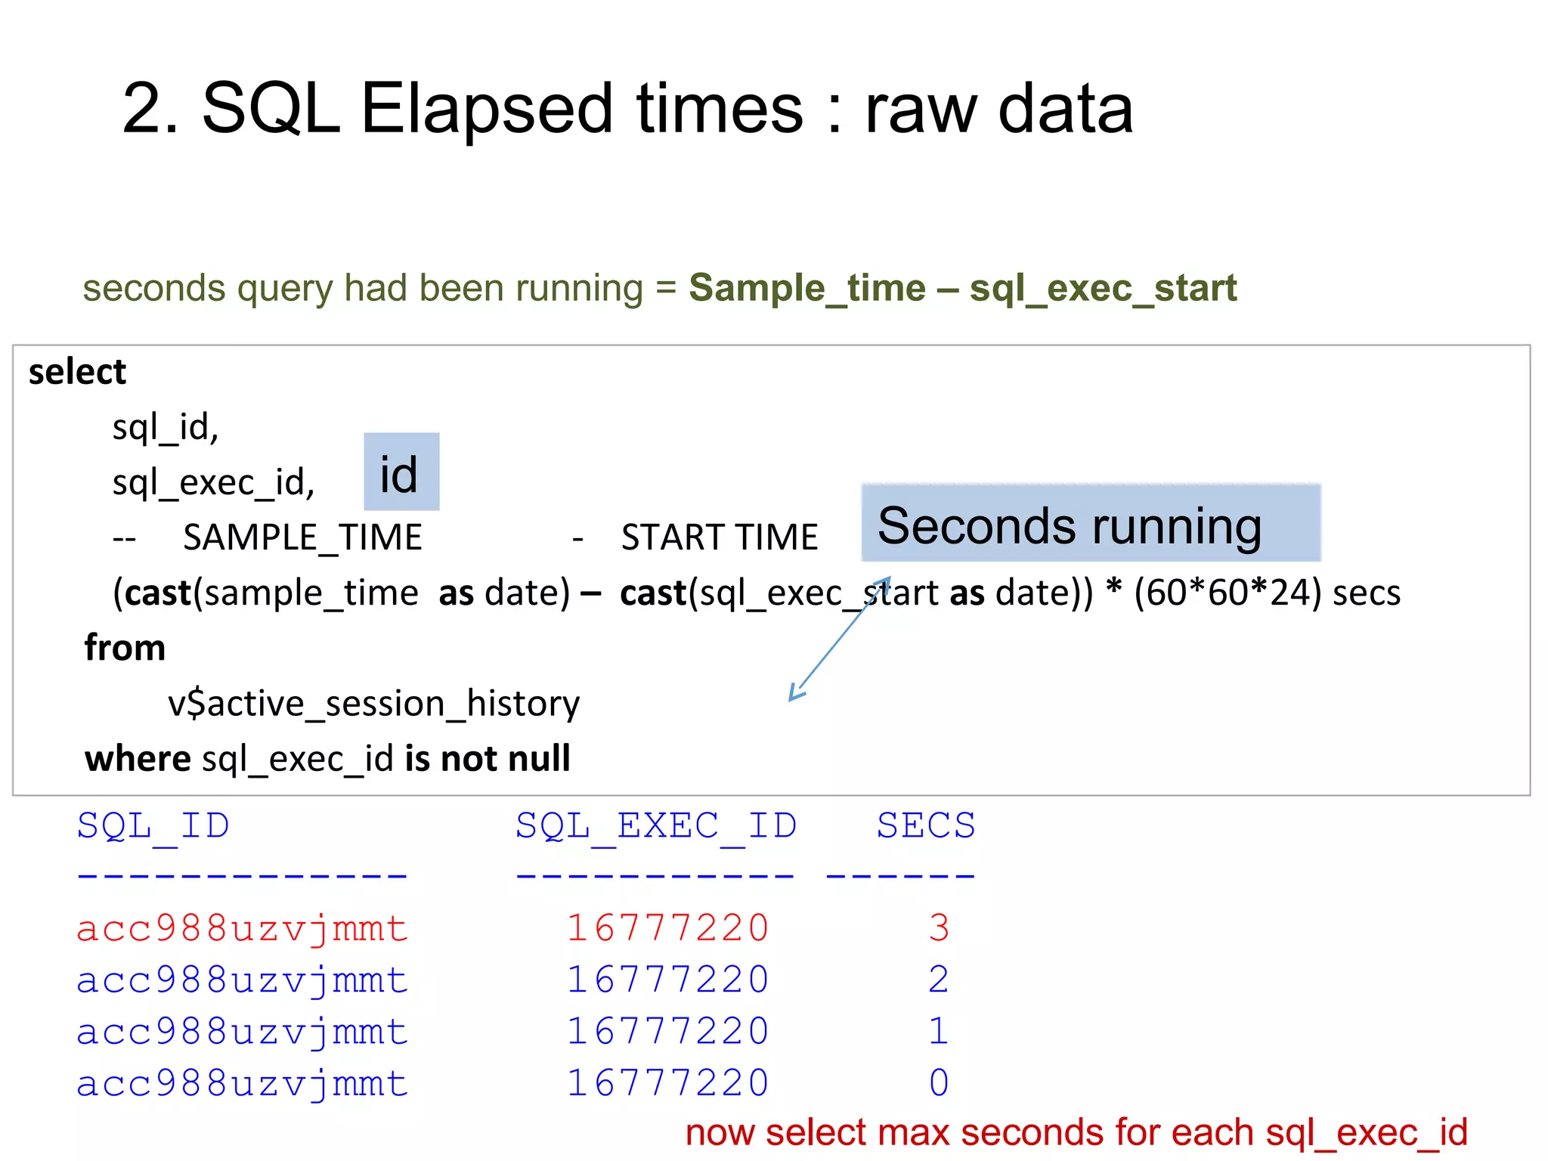Click the 'Seconds running' callout box
Viewport: 1548px width, 1161px height.
tap(1091, 523)
